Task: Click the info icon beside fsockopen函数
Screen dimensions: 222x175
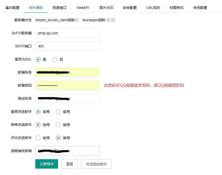Action: pyautogui.click(x=113, y=20)
